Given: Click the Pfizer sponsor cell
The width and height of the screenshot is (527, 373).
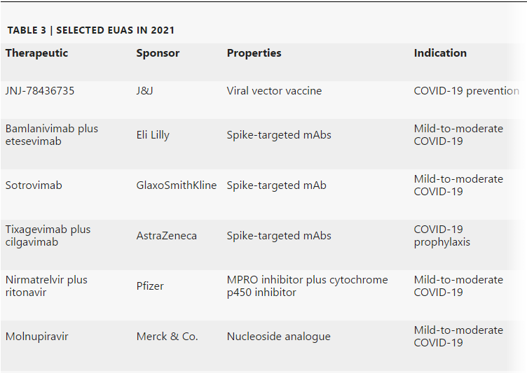Looking at the screenshot, I should pyautogui.click(x=149, y=286).
